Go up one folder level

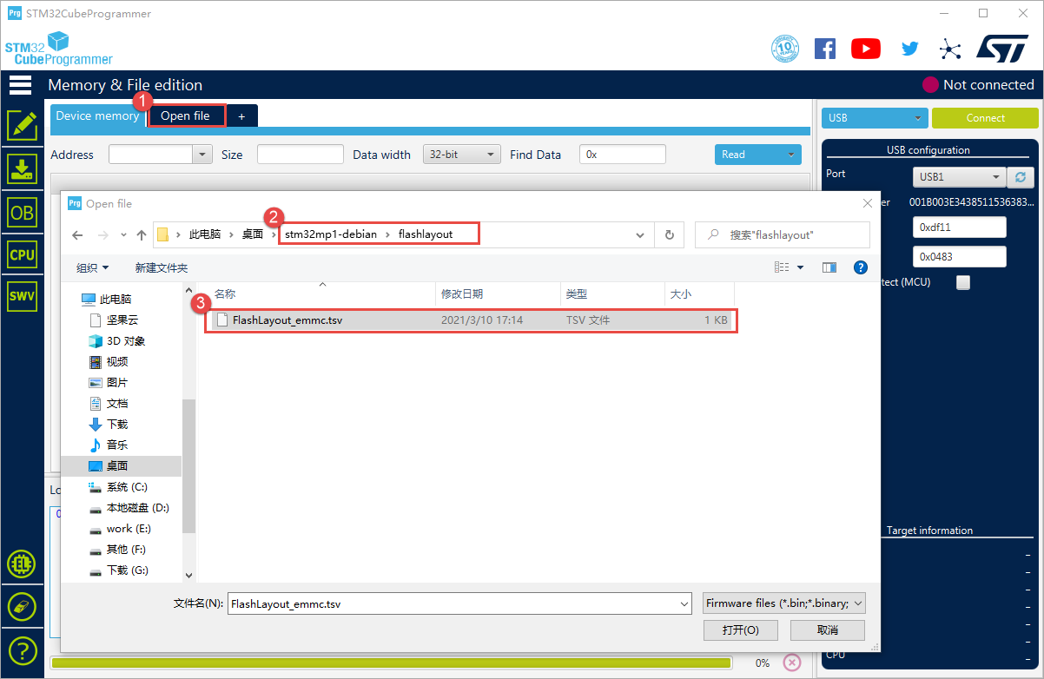(x=141, y=235)
